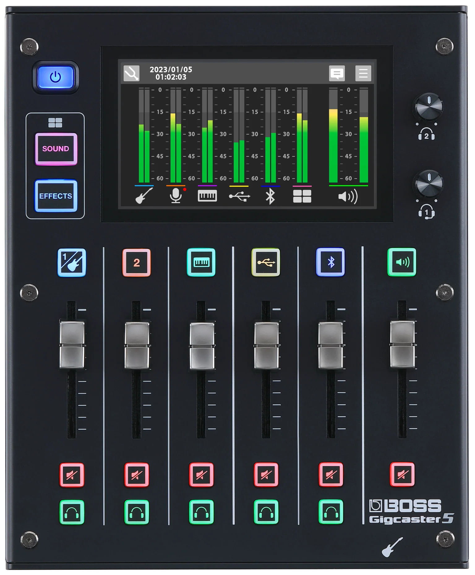Screen dimensions: 475x575
Task: Select the orange channel 2 button
Action: click(x=136, y=263)
